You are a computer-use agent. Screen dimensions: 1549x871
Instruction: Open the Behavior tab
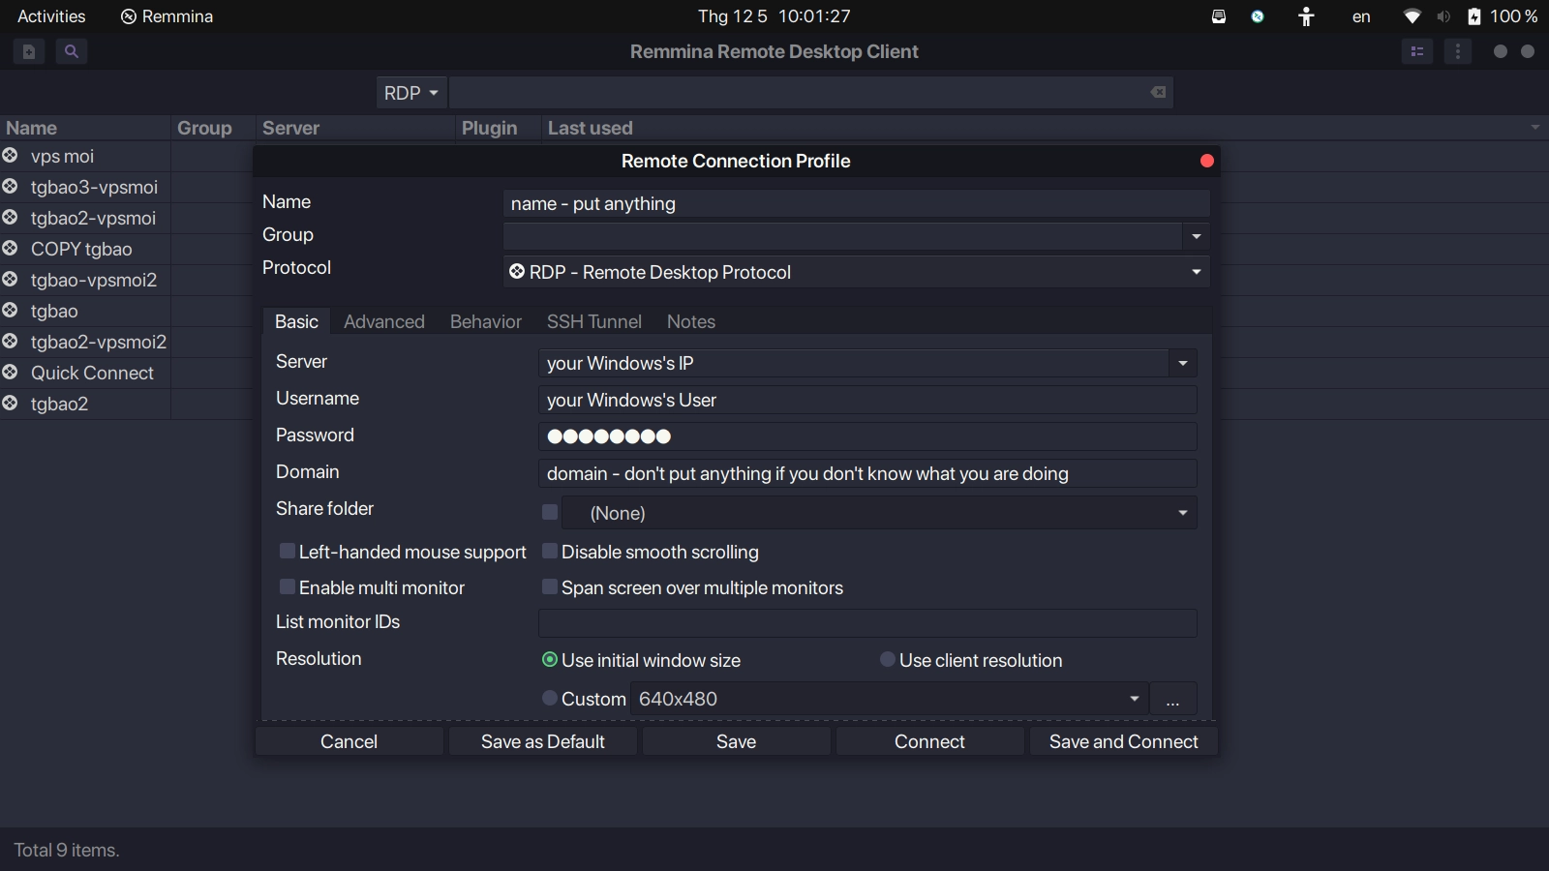[x=486, y=321]
